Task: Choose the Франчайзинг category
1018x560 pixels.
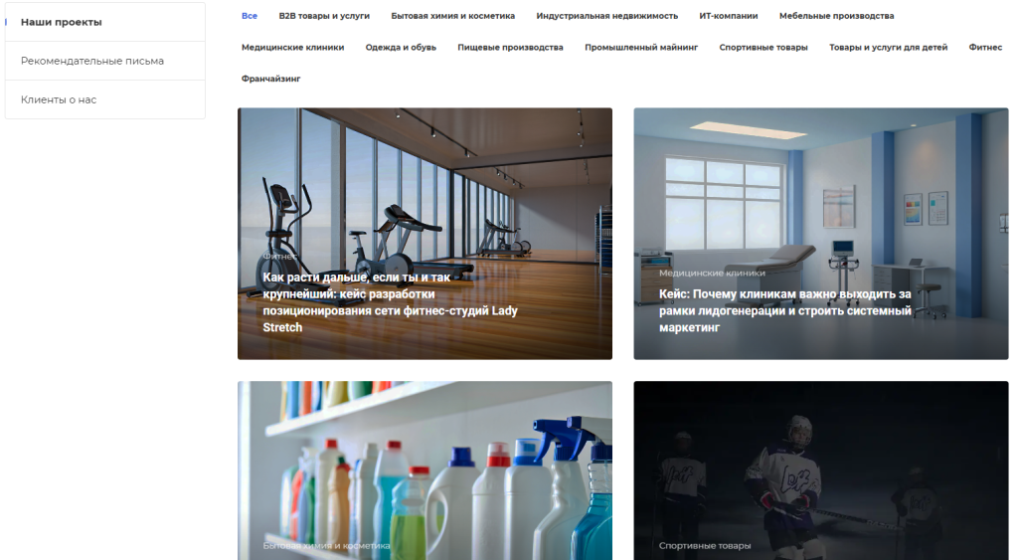Action: tap(270, 79)
